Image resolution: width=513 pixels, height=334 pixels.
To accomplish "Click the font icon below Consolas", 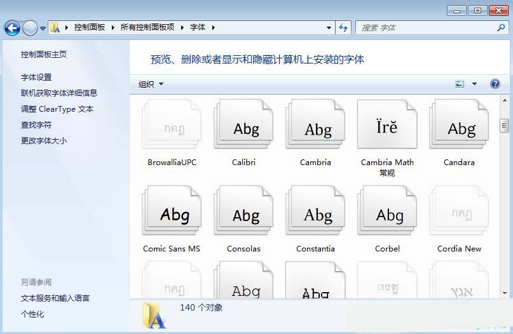I will pos(243,280).
